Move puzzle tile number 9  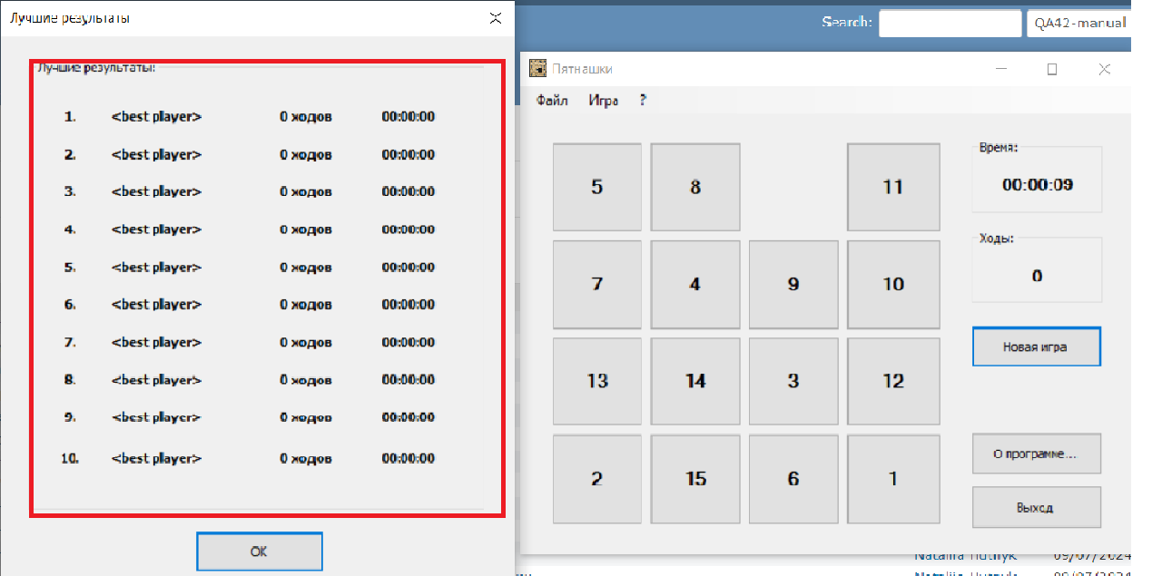pos(793,284)
